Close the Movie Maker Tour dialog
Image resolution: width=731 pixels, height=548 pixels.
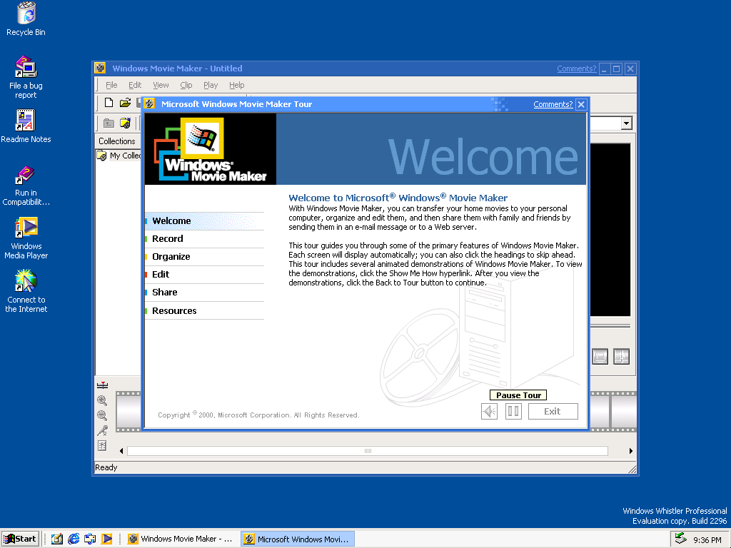[x=581, y=104]
